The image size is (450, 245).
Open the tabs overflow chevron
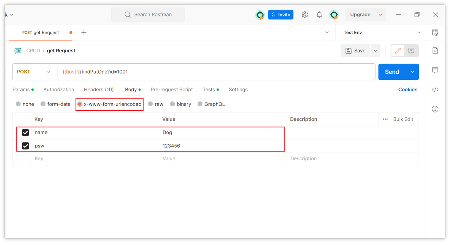tap(327, 33)
